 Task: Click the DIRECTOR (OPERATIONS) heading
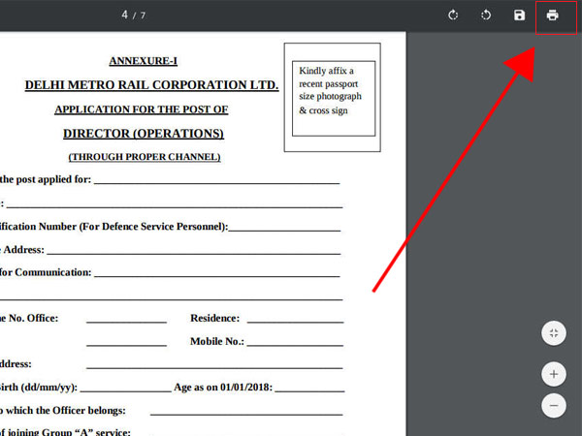click(x=144, y=134)
